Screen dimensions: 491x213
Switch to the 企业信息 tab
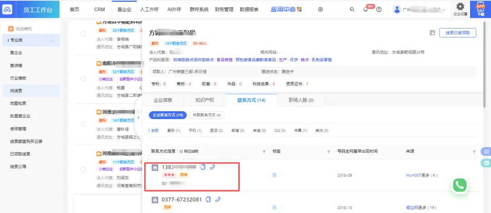coord(163,100)
